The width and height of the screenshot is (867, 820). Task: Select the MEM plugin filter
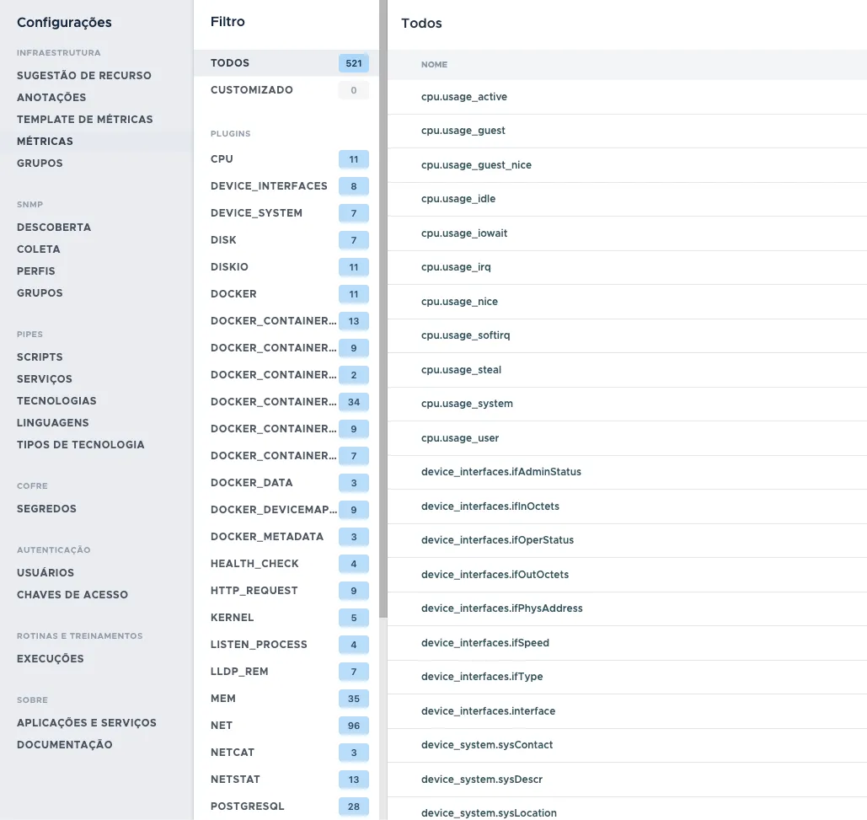pyautogui.click(x=286, y=699)
